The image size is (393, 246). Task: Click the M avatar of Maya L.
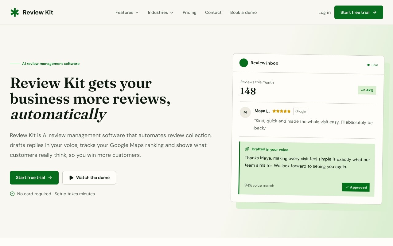[x=245, y=112]
